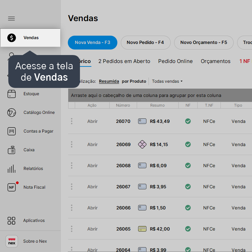The width and height of the screenshot is (252, 252).
Task: Open three-dot menu for sale 26068
Action: pyautogui.click(x=72, y=165)
